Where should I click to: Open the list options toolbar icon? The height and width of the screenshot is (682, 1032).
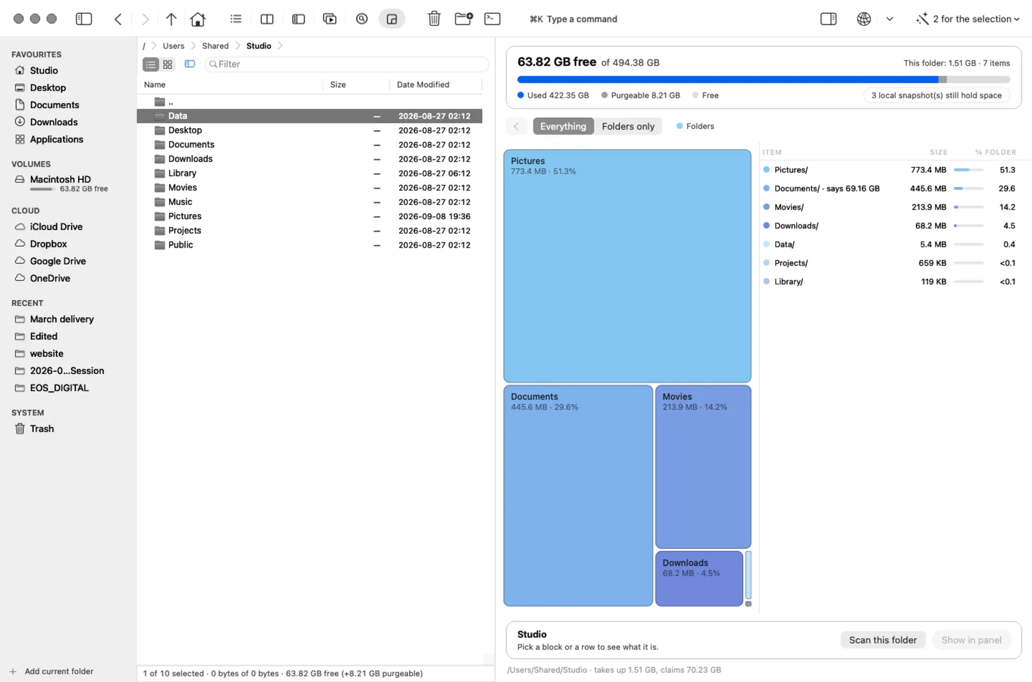point(235,19)
